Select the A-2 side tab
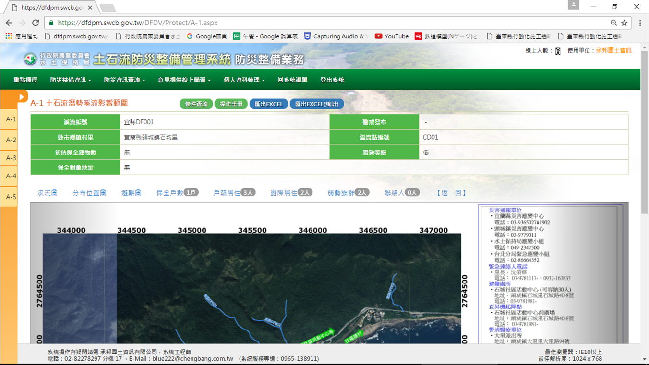 (x=9, y=140)
